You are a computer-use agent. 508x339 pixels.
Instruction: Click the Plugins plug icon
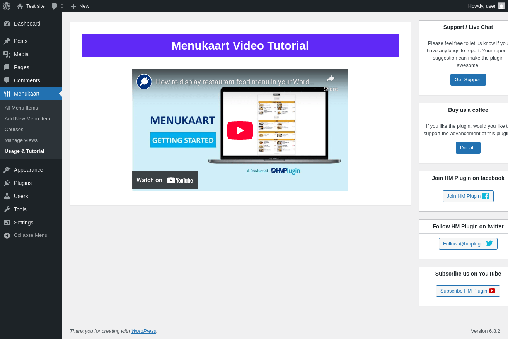coord(7,183)
